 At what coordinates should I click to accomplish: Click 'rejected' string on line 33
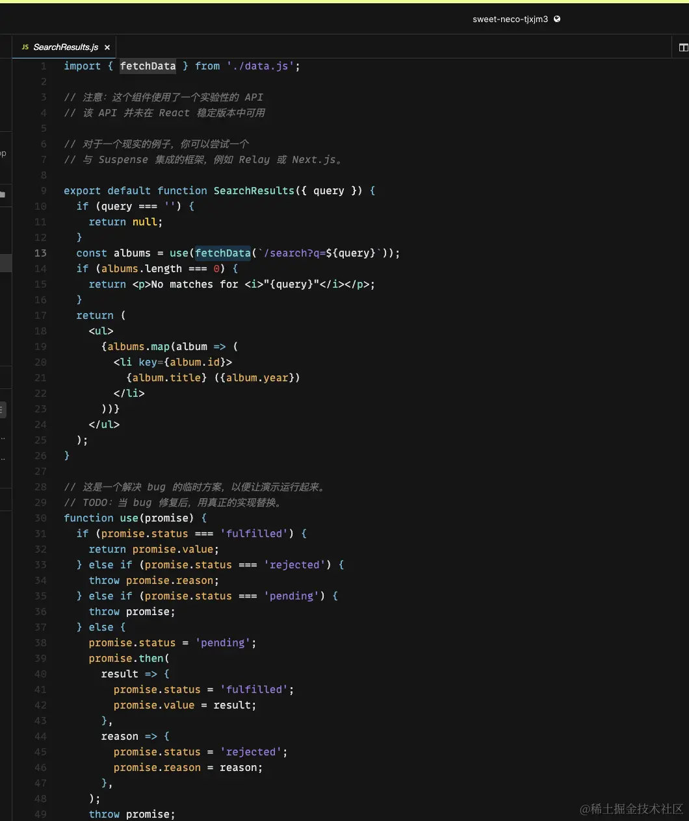295,565
